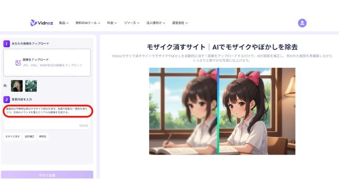
Task: Expand the 運営会社 menu
Action: [x=180, y=23]
